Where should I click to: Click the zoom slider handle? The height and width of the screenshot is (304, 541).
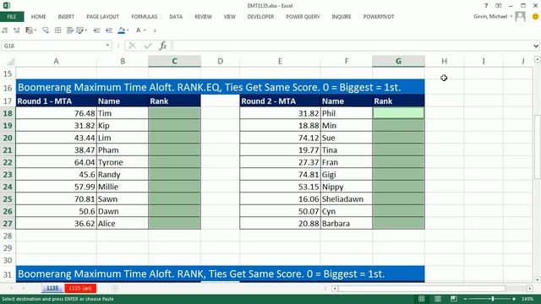point(493,299)
